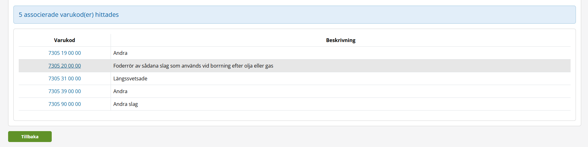Click 'Andra' description beside 7305 19 00 00
This screenshot has height=147, width=588.
(x=120, y=53)
